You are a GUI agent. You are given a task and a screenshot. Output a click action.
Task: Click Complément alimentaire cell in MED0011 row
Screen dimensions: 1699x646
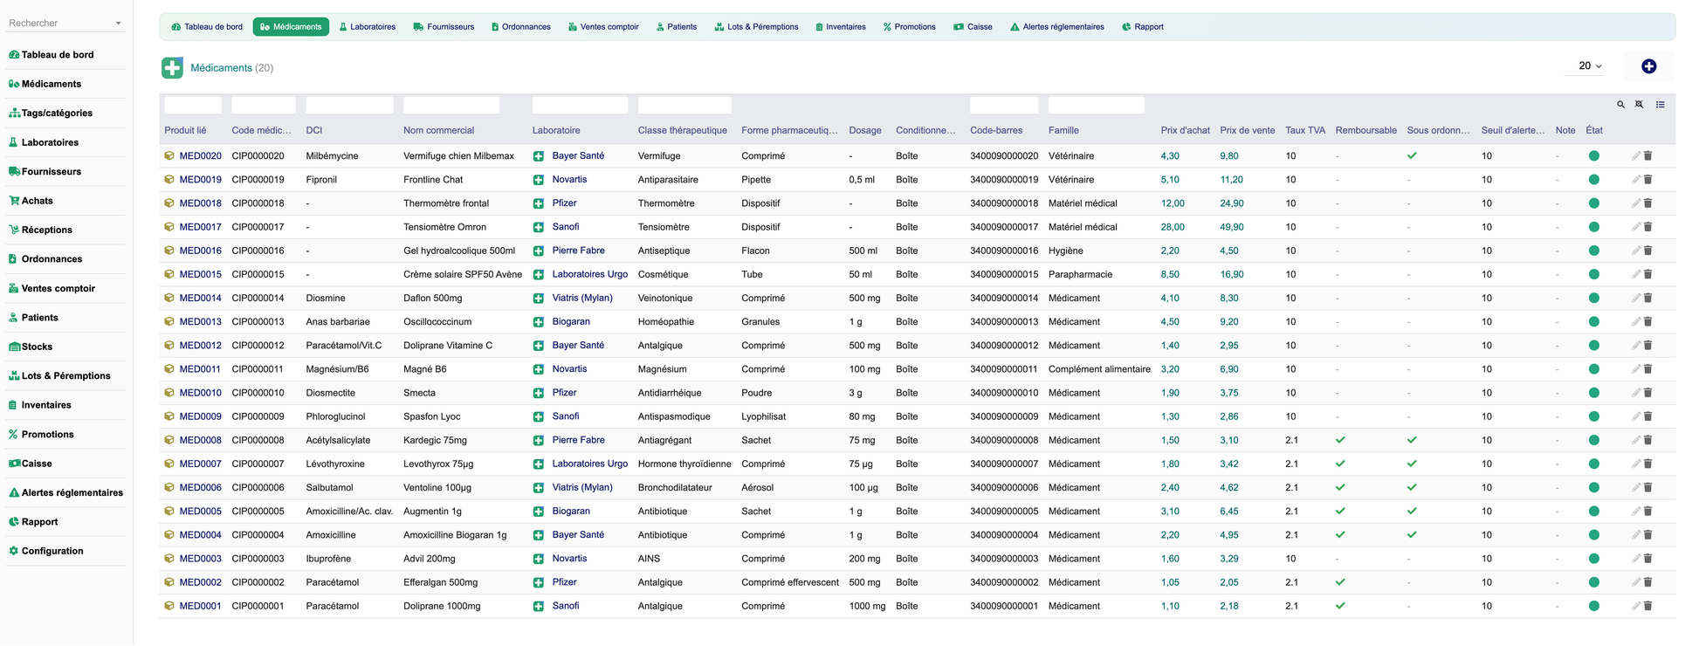pos(1099,369)
